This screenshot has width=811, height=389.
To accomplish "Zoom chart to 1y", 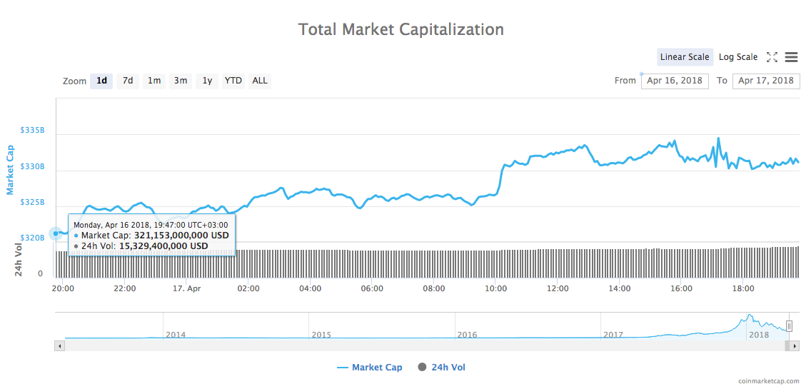I will pos(207,81).
